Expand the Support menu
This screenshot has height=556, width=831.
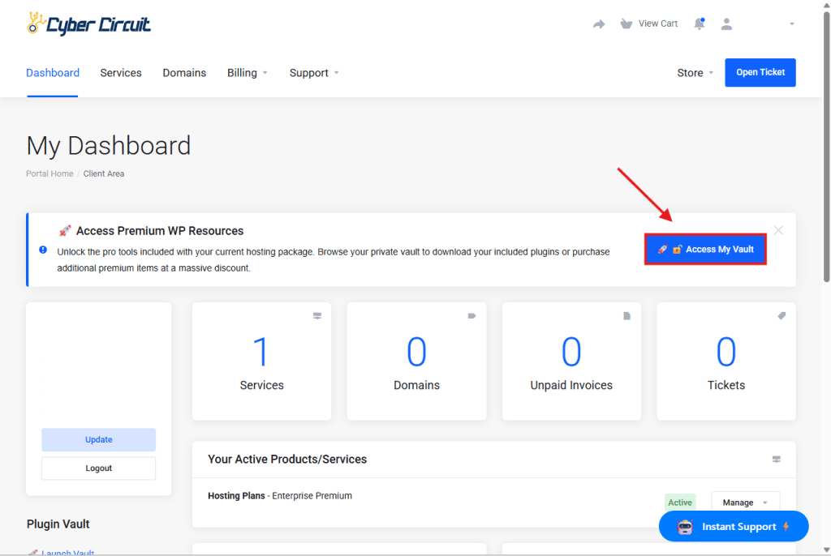314,73
